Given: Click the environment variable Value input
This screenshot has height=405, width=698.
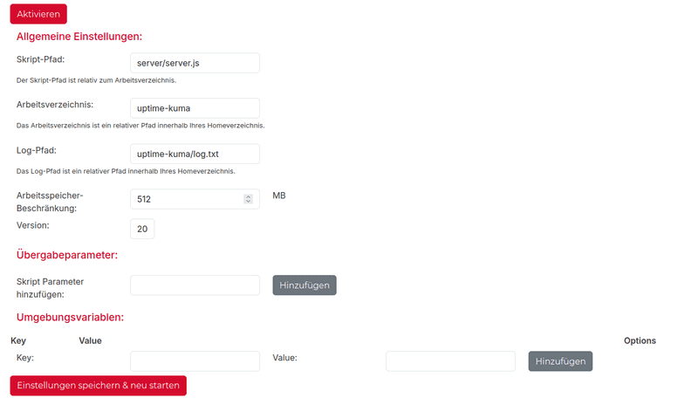Looking at the screenshot, I should click(x=450, y=361).
